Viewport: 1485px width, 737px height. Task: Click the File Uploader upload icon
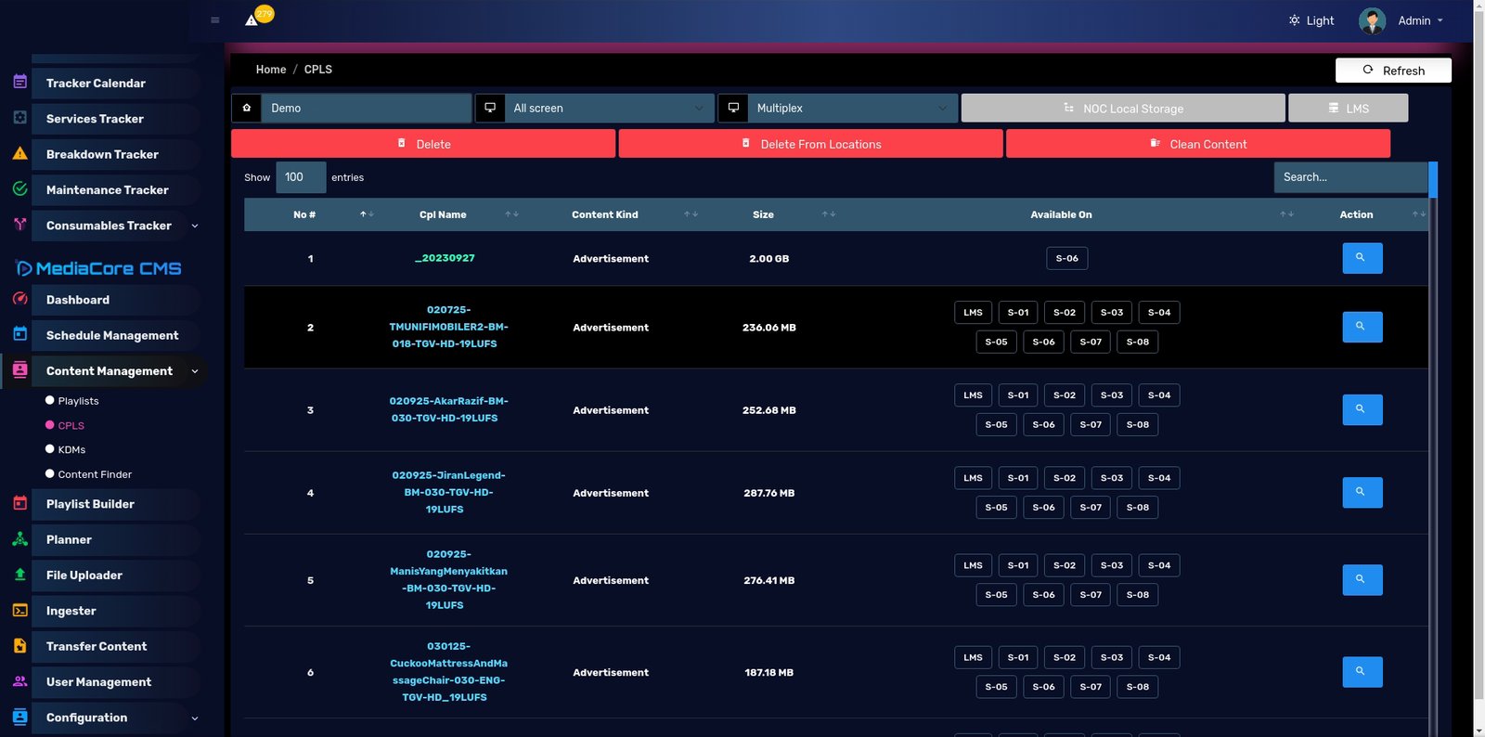pyautogui.click(x=19, y=575)
